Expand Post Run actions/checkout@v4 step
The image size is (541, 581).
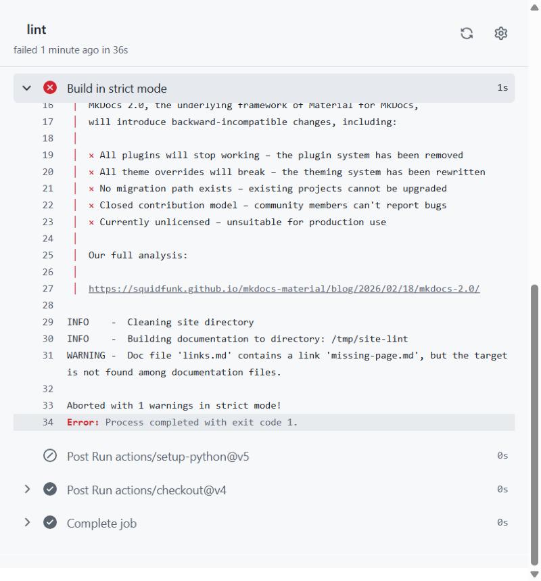tap(27, 489)
